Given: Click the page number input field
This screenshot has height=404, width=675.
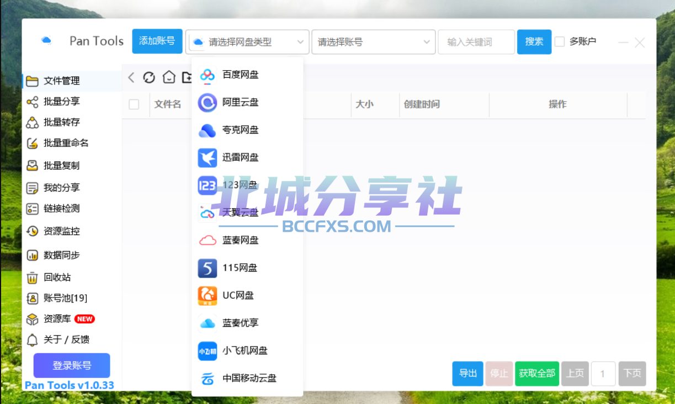Looking at the screenshot, I should pos(603,374).
